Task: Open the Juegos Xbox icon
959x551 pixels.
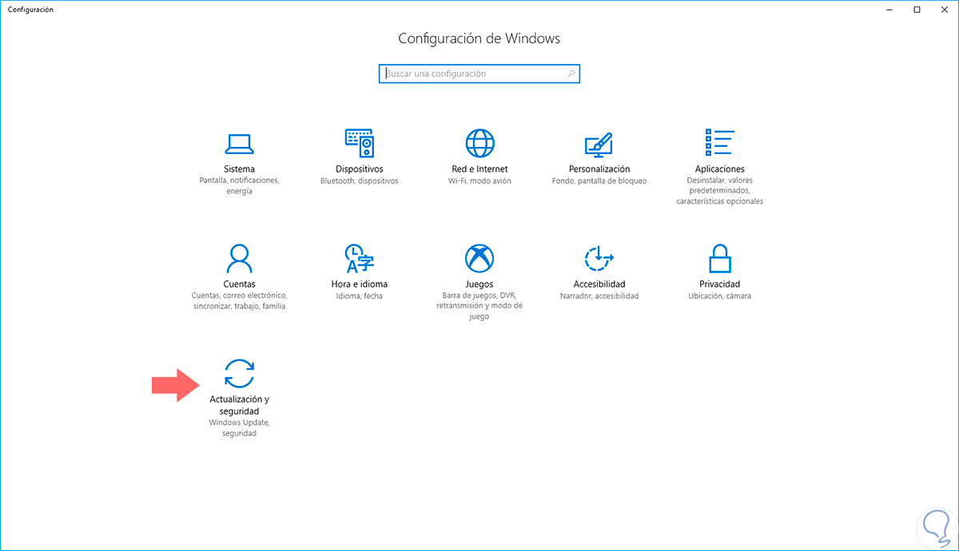Action: point(479,258)
